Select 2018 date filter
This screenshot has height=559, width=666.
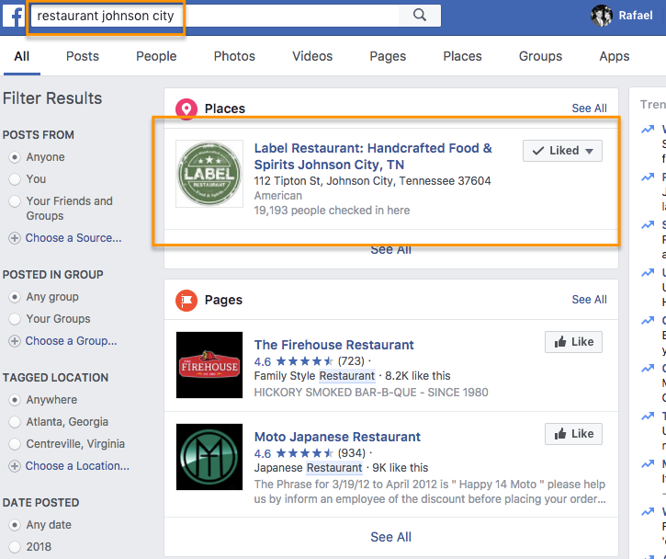tap(15, 547)
